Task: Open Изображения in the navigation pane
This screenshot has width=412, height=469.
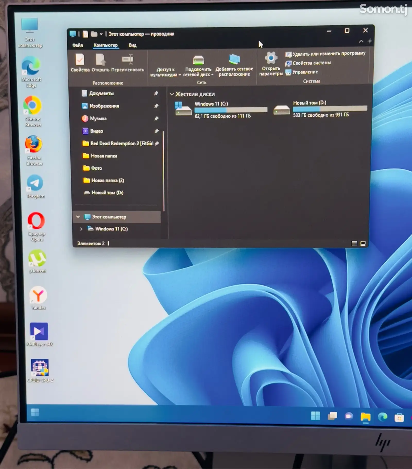Action: tap(104, 106)
